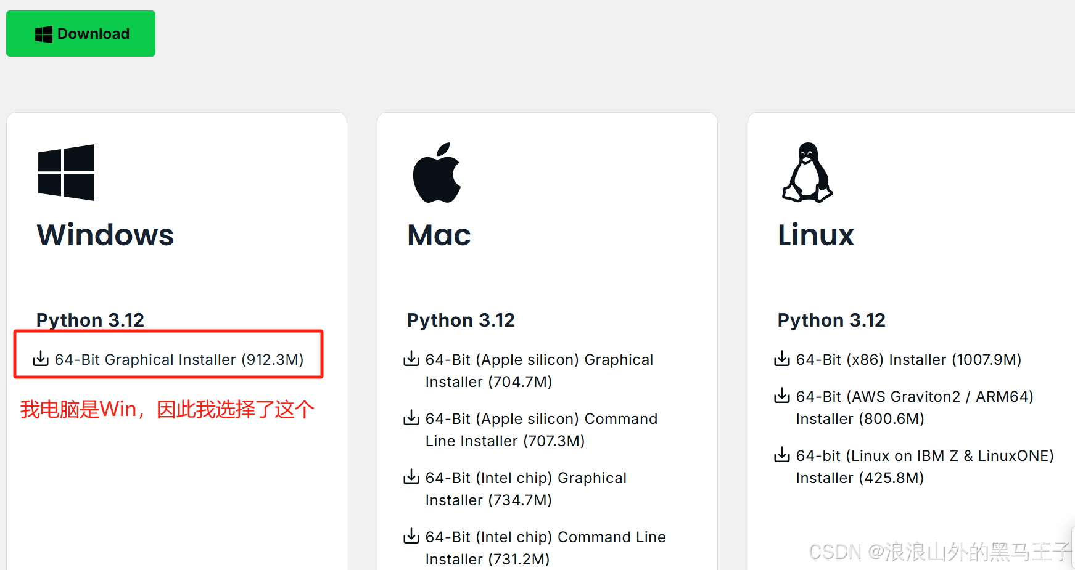This screenshot has width=1075, height=570.
Task: Click download icon beside Intel chip Graphical Installer
Action: tap(411, 477)
